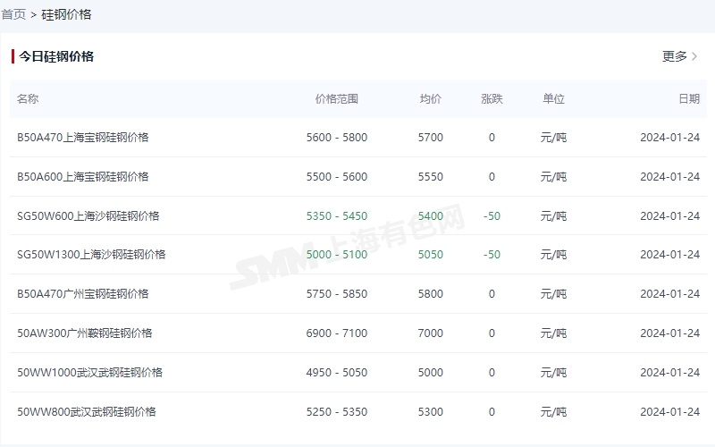Click the 均价 column header
The image size is (715, 447).
coord(431,99)
